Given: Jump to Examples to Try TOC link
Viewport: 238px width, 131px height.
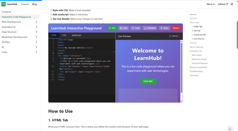Looking at the screenshot, I should tap(196, 51).
